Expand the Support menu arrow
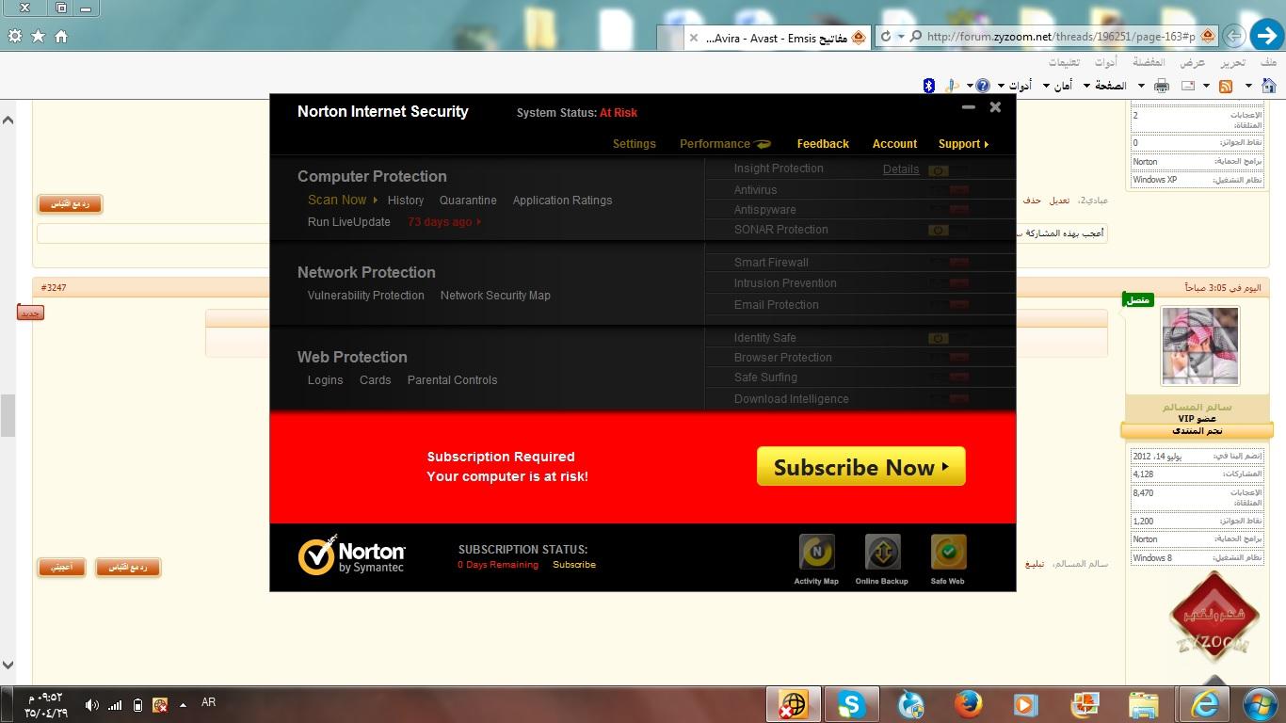 pyautogui.click(x=986, y=144)
